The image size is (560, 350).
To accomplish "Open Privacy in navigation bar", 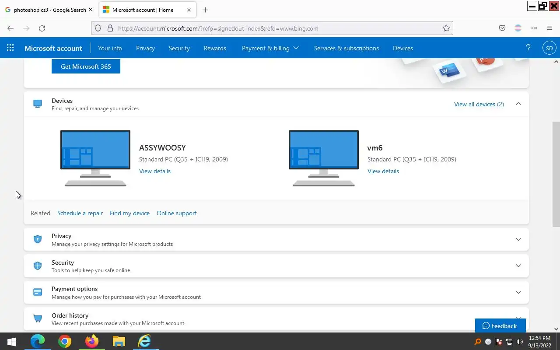I will 145,48.
